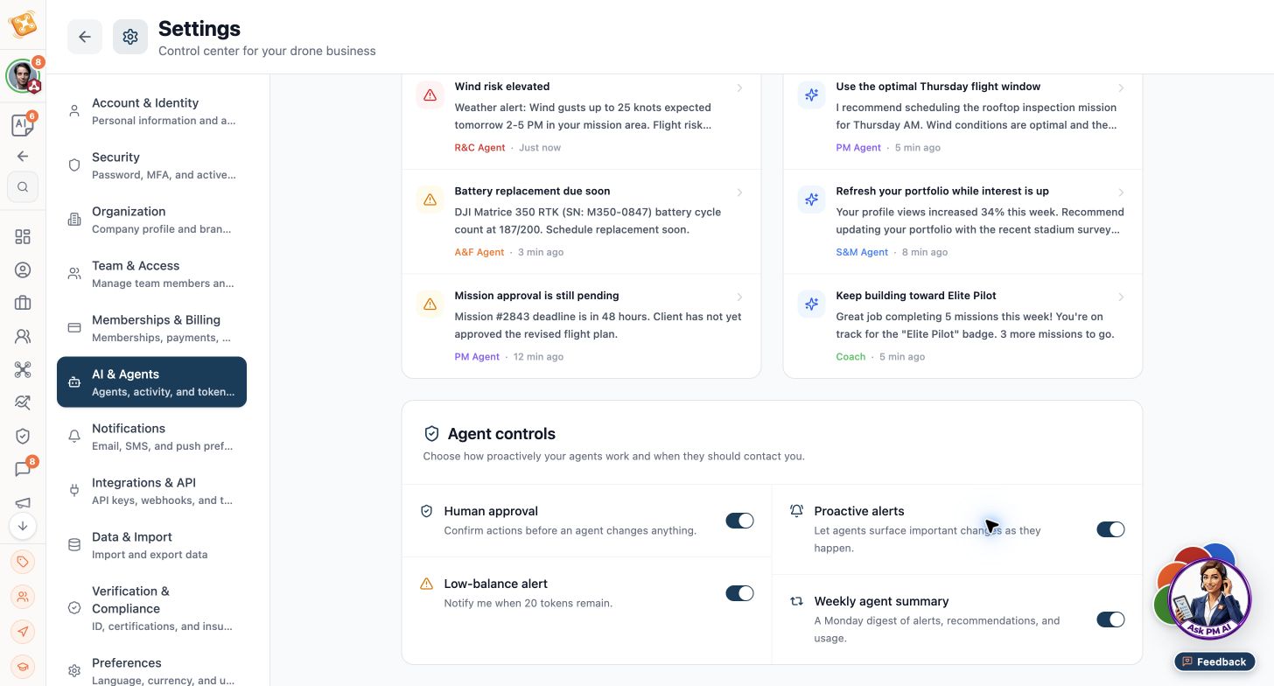Open the user avatar profile menu
This screenshot has width=1274, height=686.
(22, 76)
